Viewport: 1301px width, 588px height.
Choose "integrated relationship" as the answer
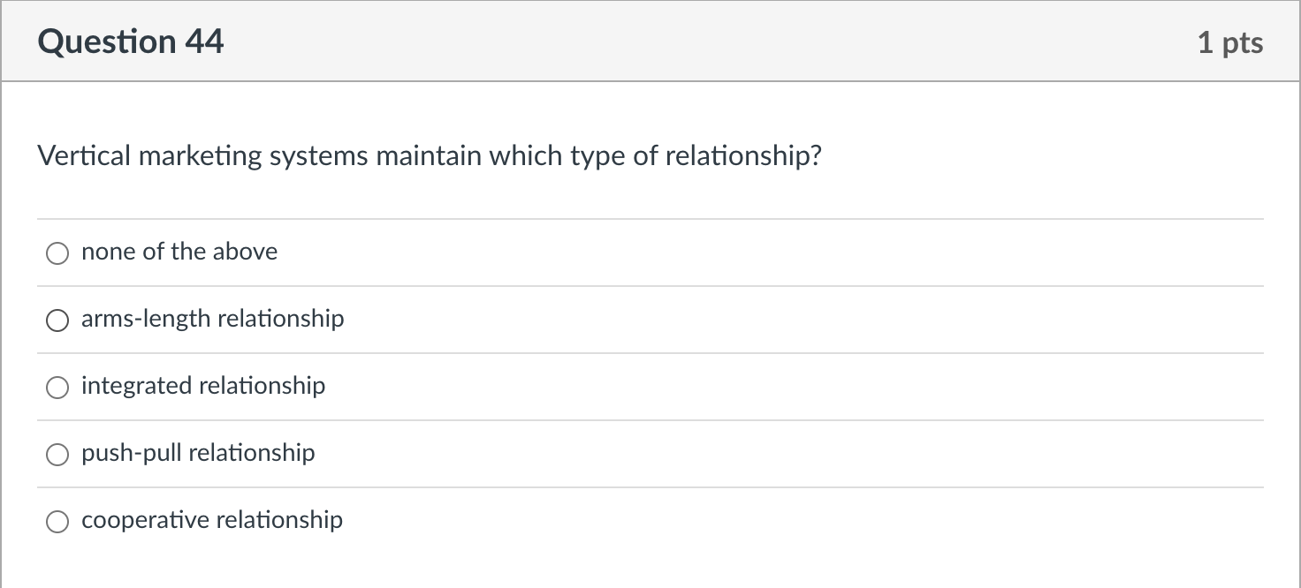pos(57,387)
